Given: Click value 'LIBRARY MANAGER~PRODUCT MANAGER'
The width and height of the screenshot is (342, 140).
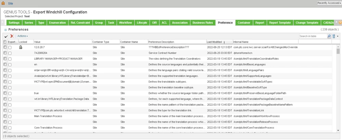Looking at the screenshot, I should pos(58,59).
